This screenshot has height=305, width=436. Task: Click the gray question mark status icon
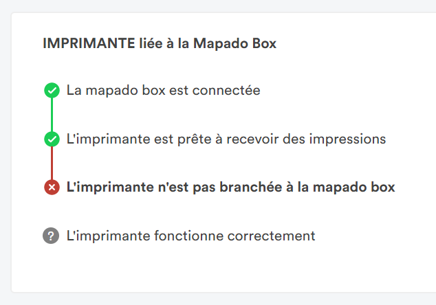[52, 236]
